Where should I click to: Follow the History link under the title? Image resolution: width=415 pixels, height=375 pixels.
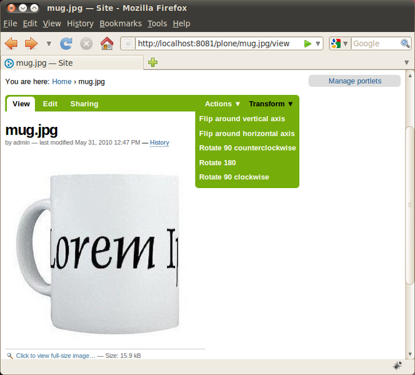coord(159,142)
